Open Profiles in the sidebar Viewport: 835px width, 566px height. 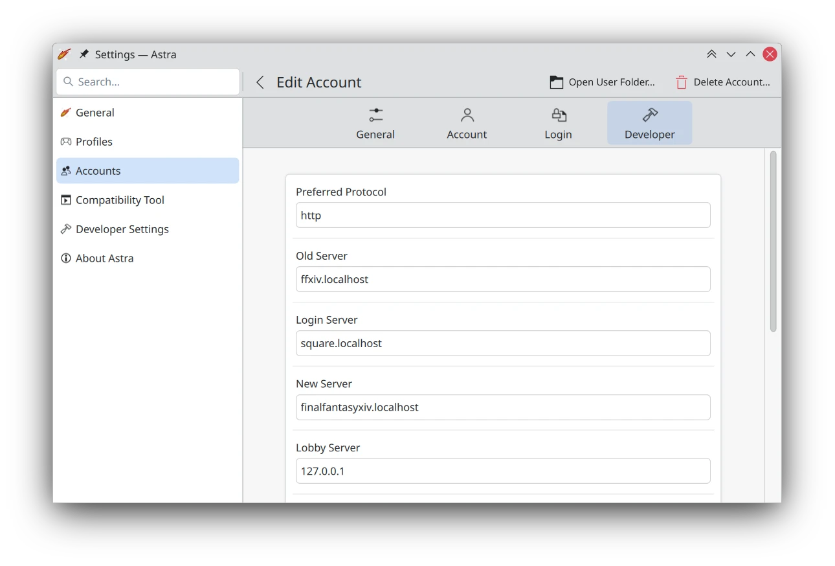(x=148, y=142)
